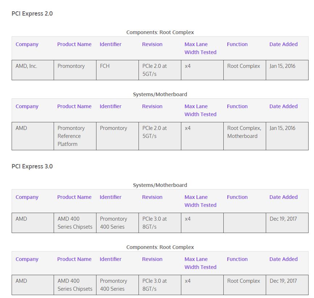Sort PCIe 2.0 Root Complex table by Max Lane Width Tested
This screenshot has height=298, width=314.
coord(201,48)
